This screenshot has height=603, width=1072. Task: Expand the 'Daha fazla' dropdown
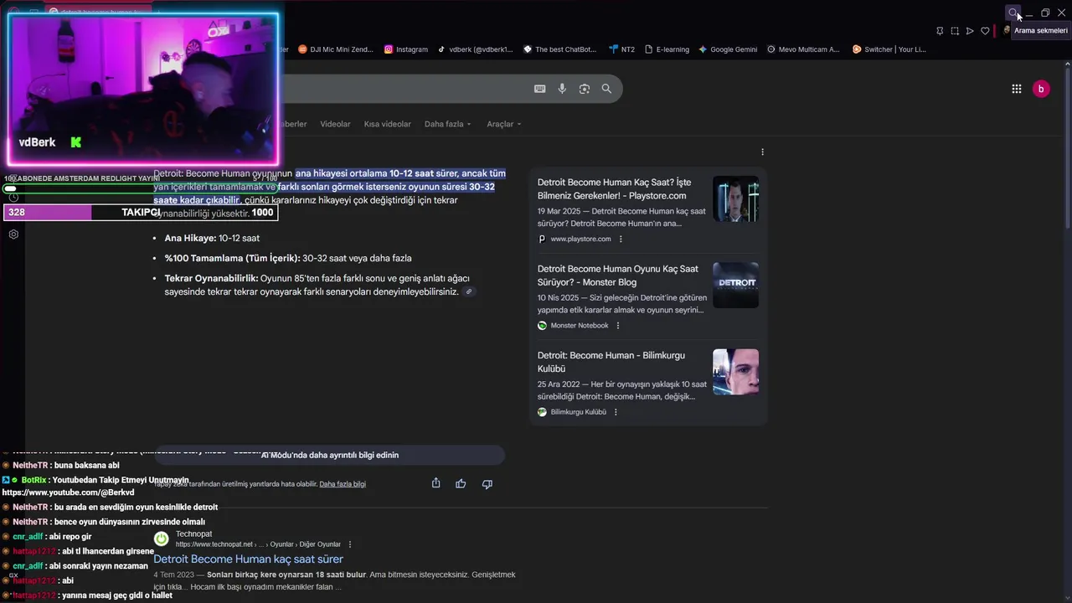coord(448,124)
